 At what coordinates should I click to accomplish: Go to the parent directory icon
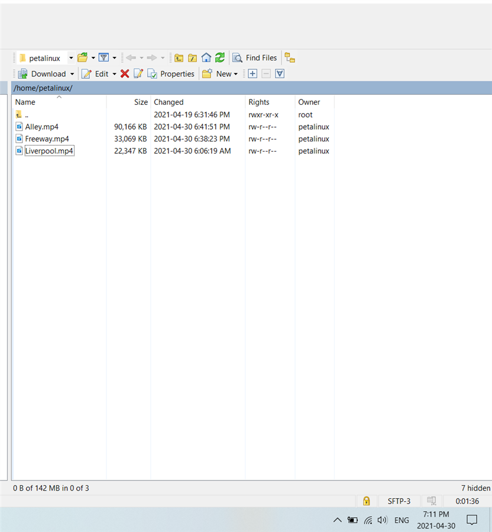click(179, 57)
